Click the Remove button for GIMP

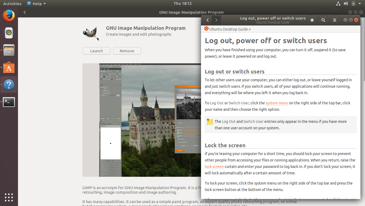click(x=127, y=51)
